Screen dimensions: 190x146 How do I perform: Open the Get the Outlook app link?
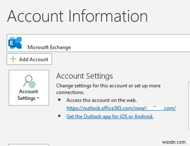(110, 116)
